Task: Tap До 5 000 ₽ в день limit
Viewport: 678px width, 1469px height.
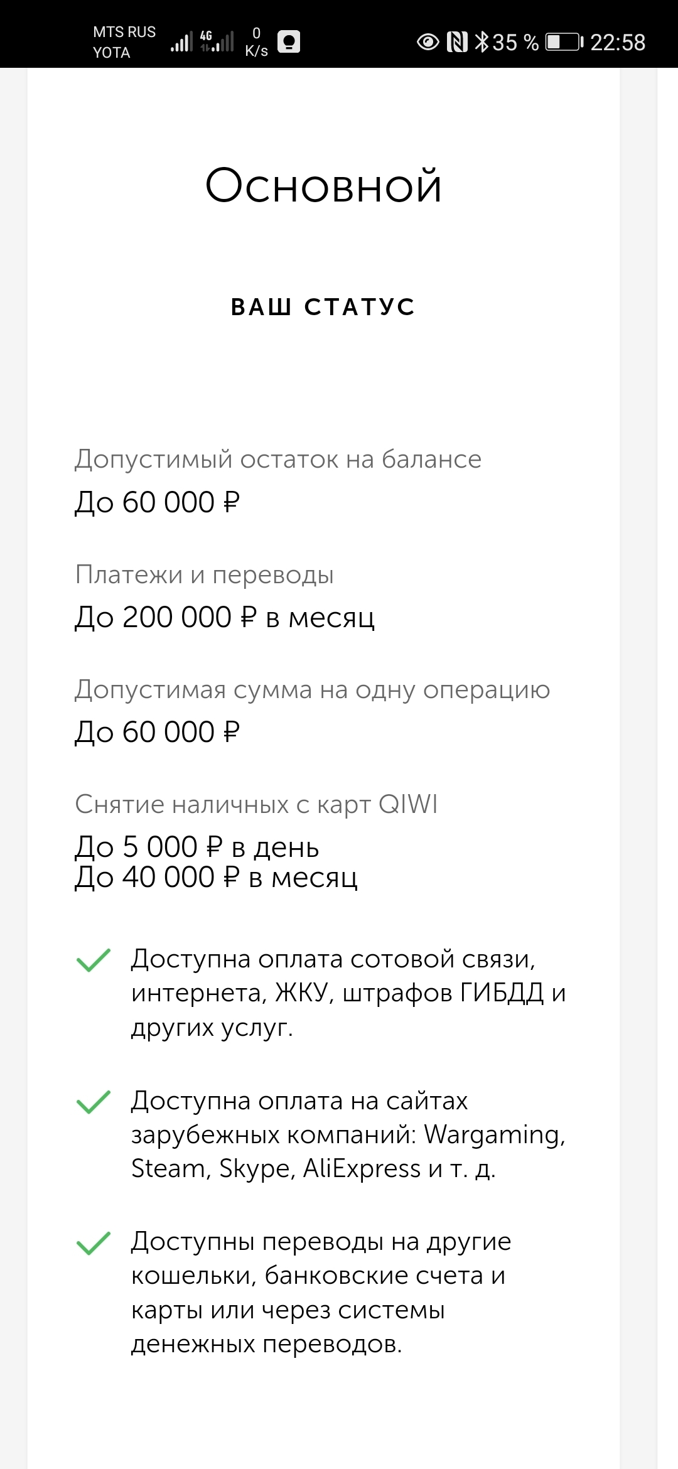Action: [x=197, y=847]
